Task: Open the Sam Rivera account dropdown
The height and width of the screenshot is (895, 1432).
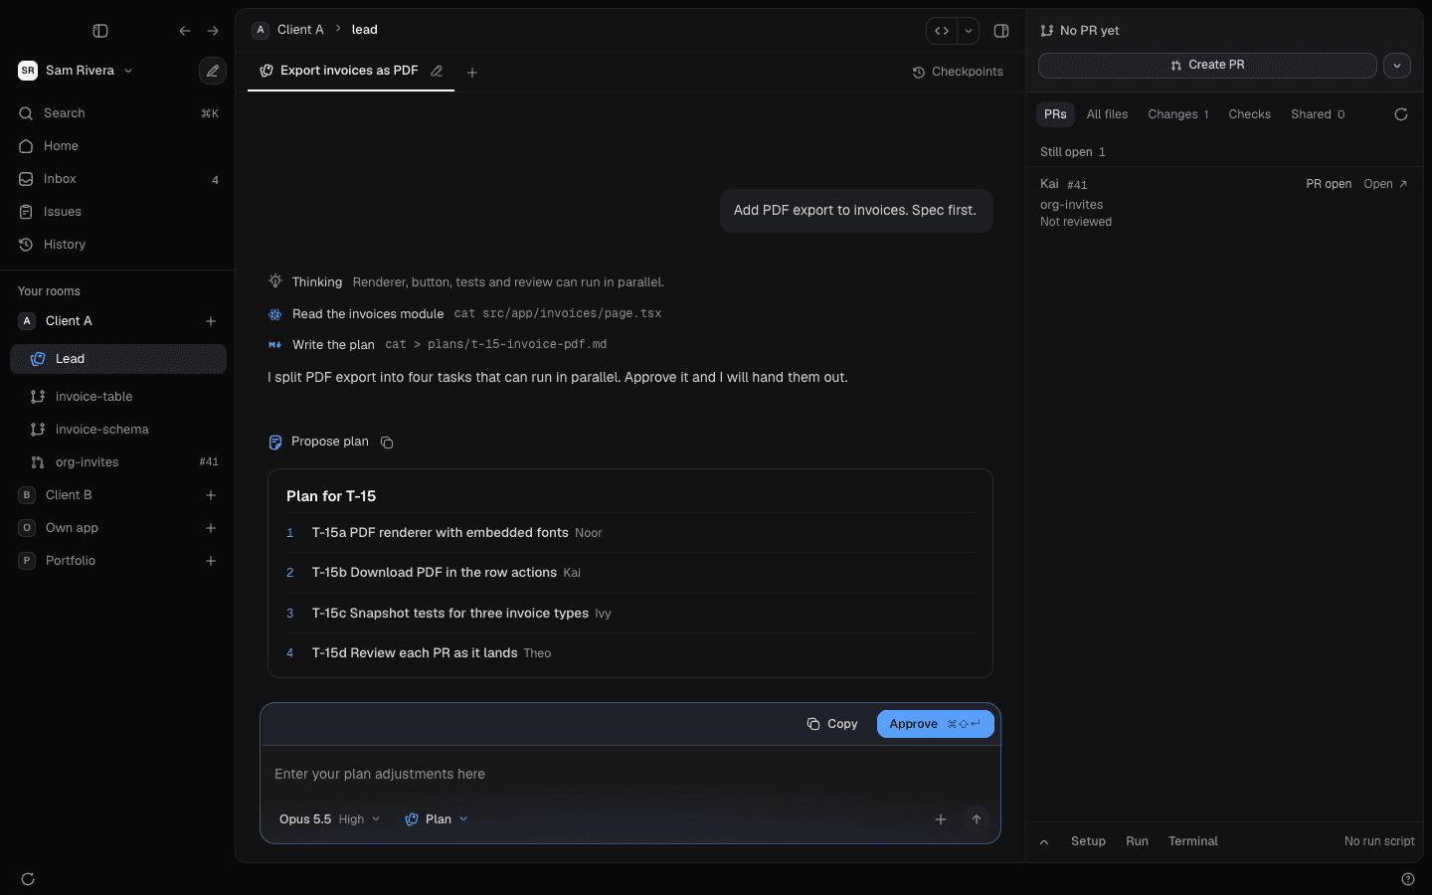Action: (76, 71)
